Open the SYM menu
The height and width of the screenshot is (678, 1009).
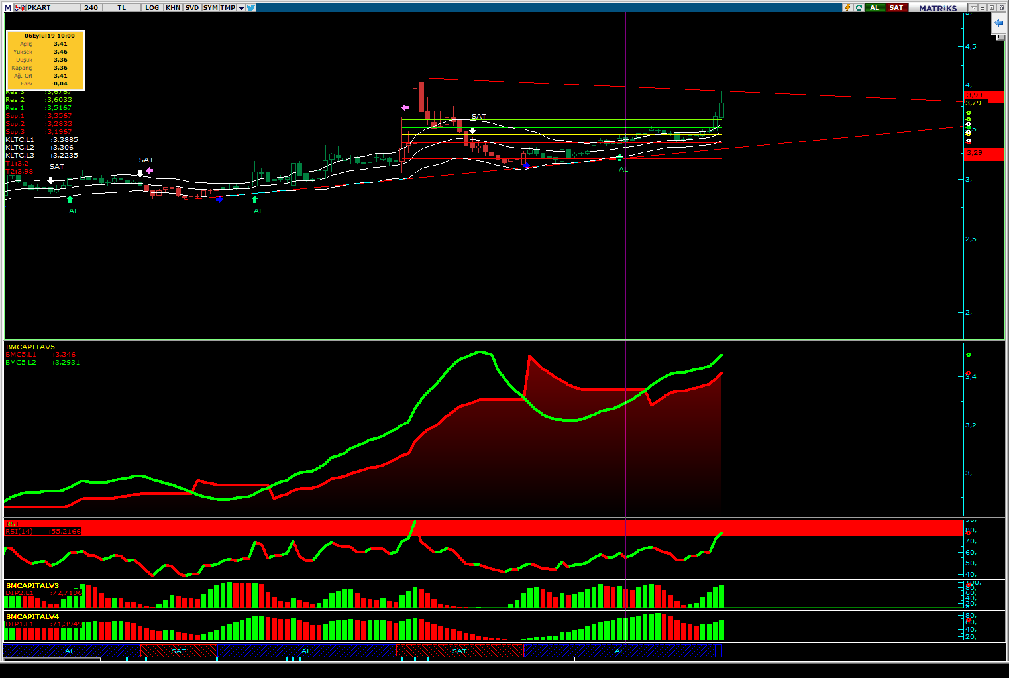210,8
